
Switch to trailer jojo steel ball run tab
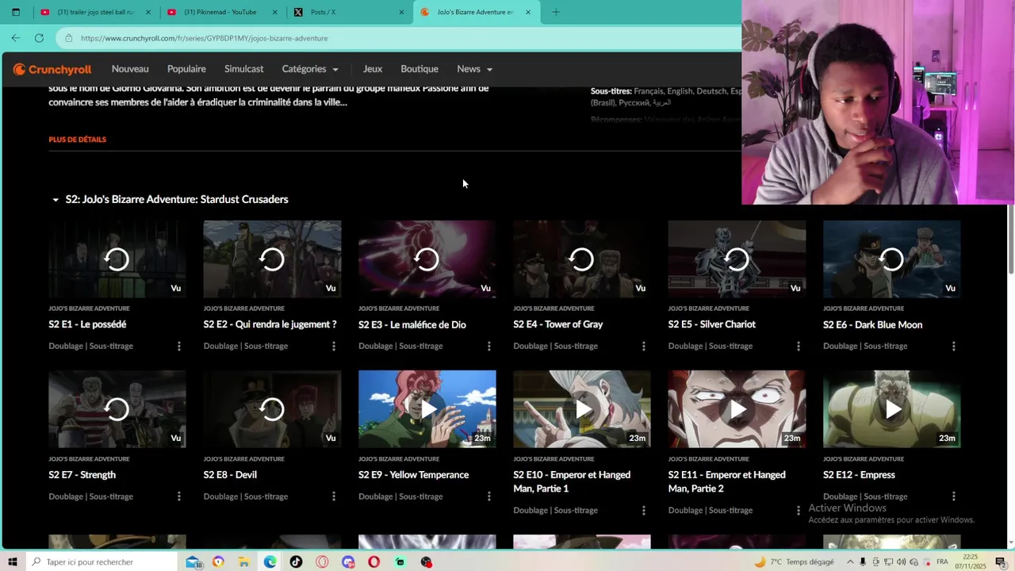pyautogui.click(x=95, y=12)
